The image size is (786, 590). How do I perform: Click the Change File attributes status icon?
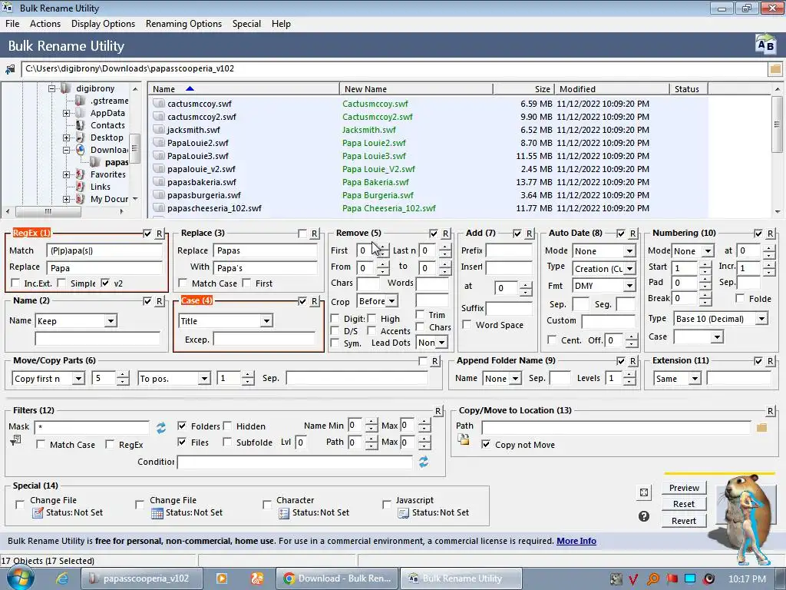click(38, 512)
